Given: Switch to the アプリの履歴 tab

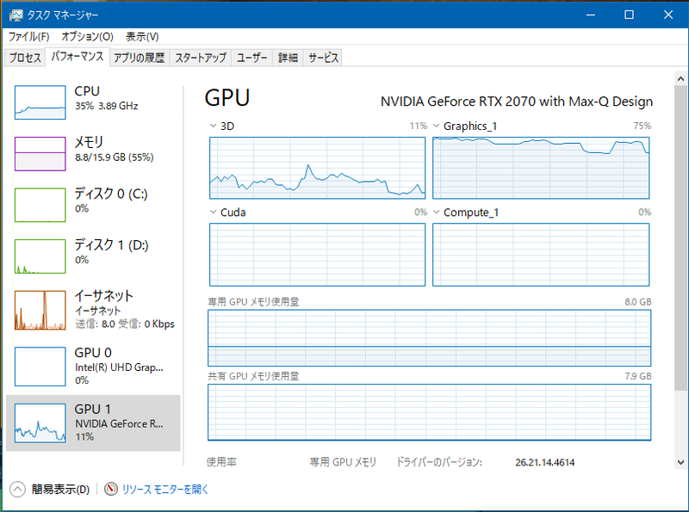Looking at the screenshot, I should pyautogui.click(x=139, y=58).
